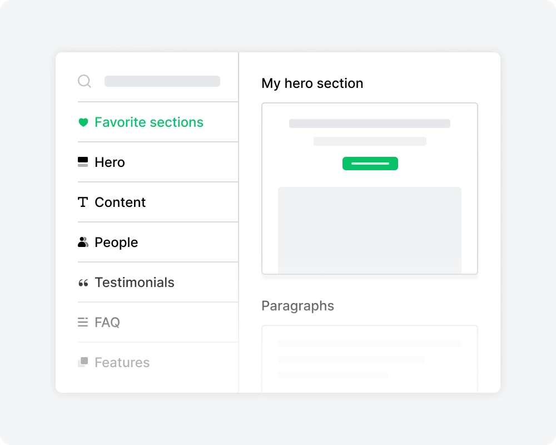
Task: Click the green heart favorites icon
Action: click(x=83, y=122)
